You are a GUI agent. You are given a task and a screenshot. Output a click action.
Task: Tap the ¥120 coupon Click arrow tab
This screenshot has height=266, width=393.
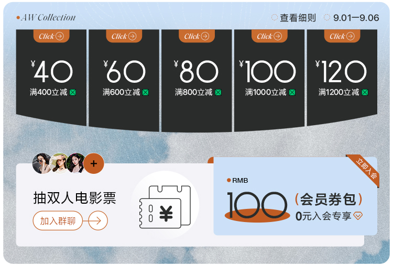tap(342, 36)
